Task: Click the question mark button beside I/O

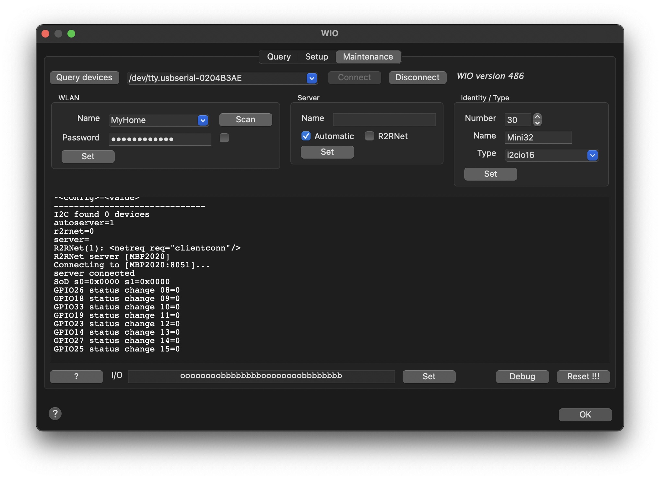Action: [x=77, y=376]
